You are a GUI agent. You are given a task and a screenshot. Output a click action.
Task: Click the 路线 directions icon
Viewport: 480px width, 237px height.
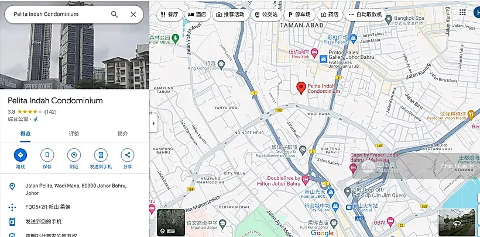(x=20, y=155)
